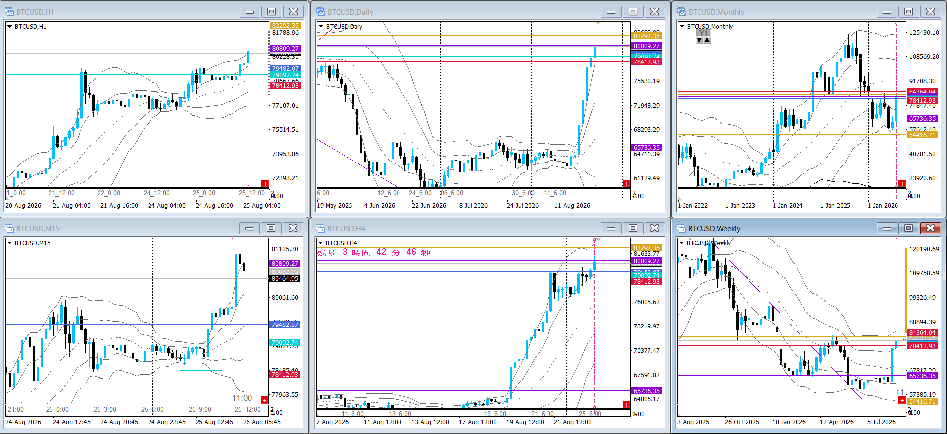Click the BTCUSD,M15 window title chart icon
This screenshot has height=434, width=947.
9,228
